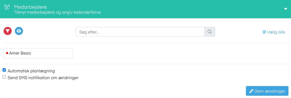Click the people icon in Medarbejdere header
The image size is (291, 98).
[x=7, y=7]
